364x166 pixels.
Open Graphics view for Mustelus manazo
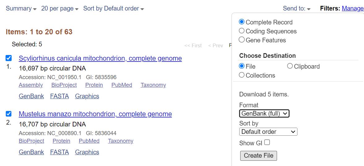[87, 152]
